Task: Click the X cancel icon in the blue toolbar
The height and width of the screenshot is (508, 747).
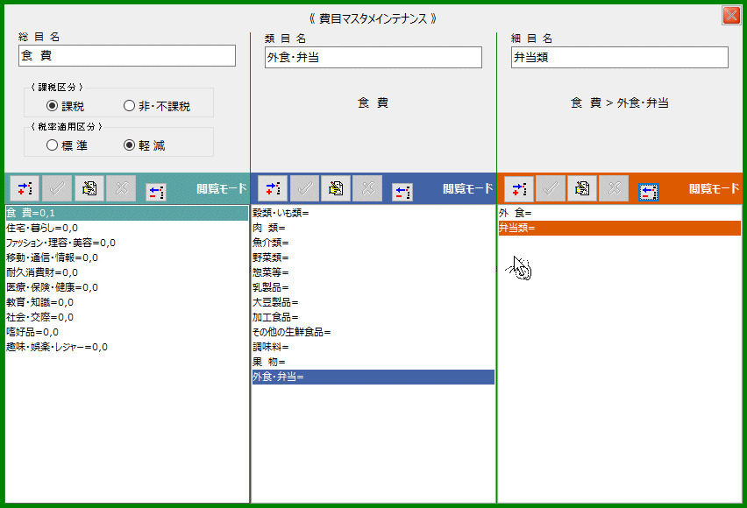Action: 367,188
